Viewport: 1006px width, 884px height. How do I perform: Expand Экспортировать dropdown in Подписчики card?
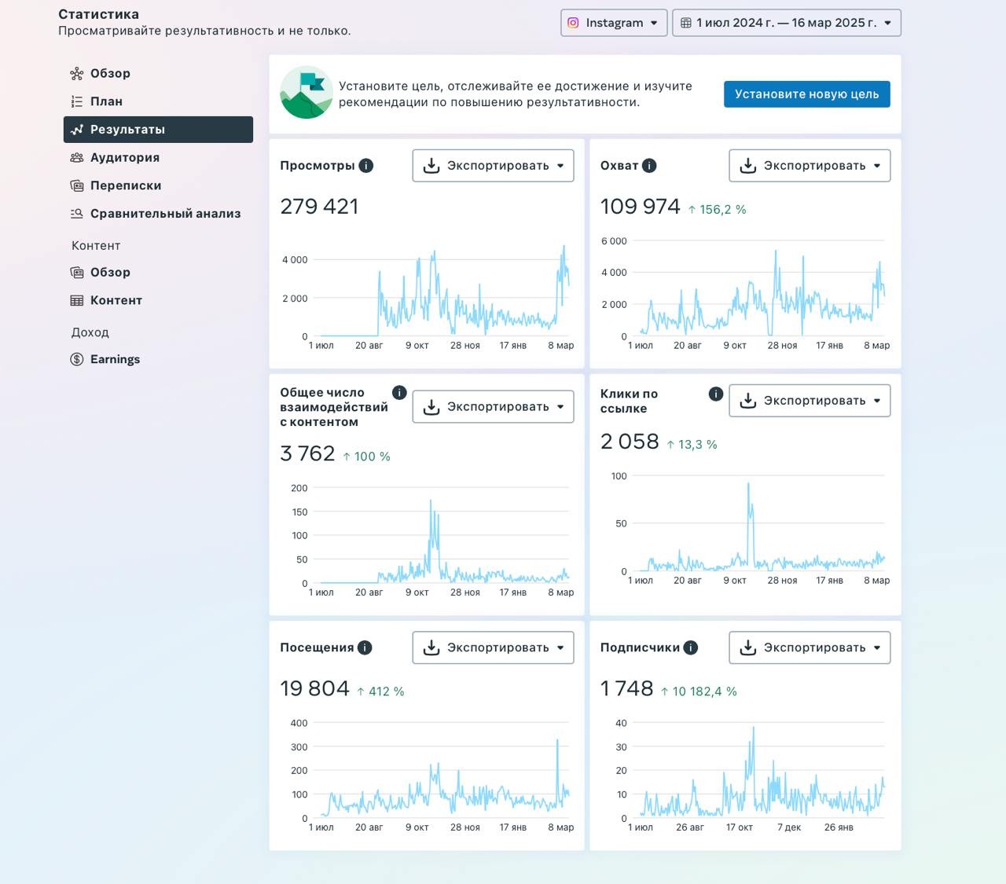[x=810, y=647]
